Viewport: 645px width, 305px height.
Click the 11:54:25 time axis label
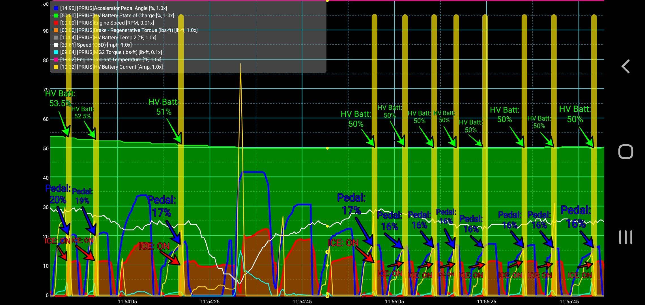pos(210,301)
